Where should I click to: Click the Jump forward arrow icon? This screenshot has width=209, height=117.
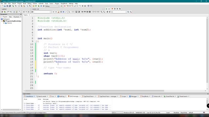[x=109, y=9]
